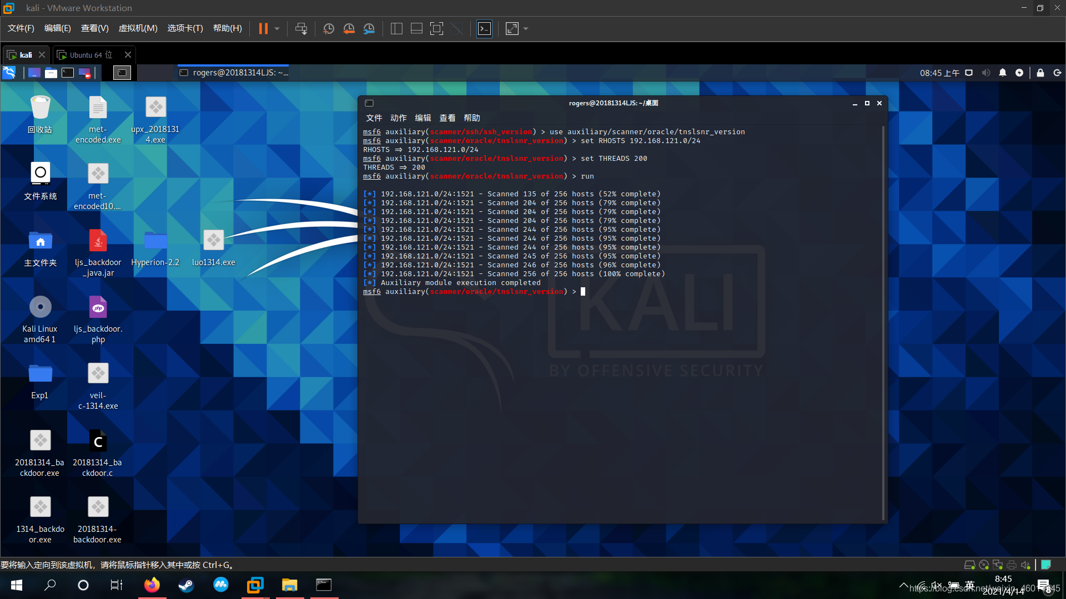Click the msf6 terminal prompt cursor
Image resolution: width=1066 pixels, height=599 pixels.
point(583,292)
